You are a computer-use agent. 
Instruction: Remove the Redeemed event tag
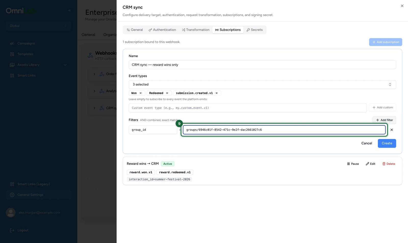tap(167, 93)
